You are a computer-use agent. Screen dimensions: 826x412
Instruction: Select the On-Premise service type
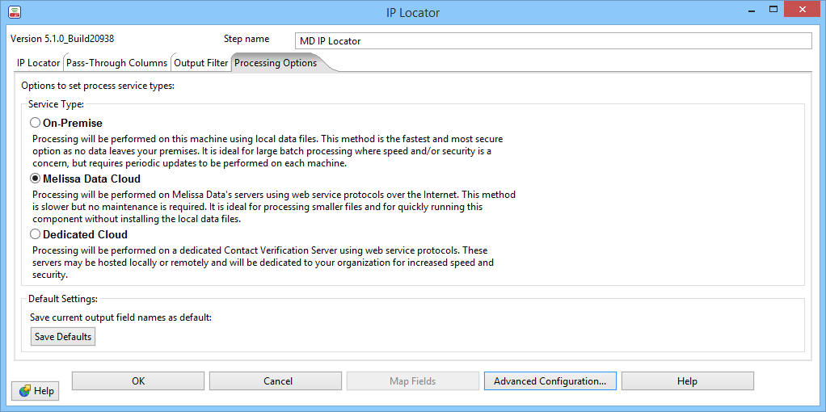[35, 123]
